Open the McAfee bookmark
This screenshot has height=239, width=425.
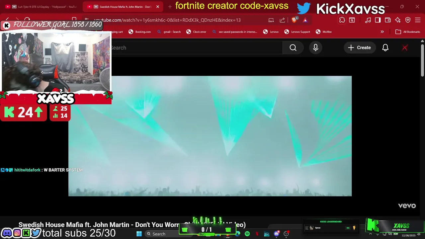(x=324, y=32)
